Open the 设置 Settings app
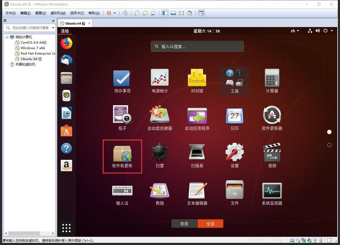340x245 pixels. 235,156
